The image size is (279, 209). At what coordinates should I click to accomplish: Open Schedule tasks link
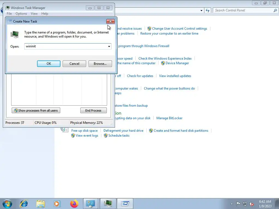tap(119, 136)
